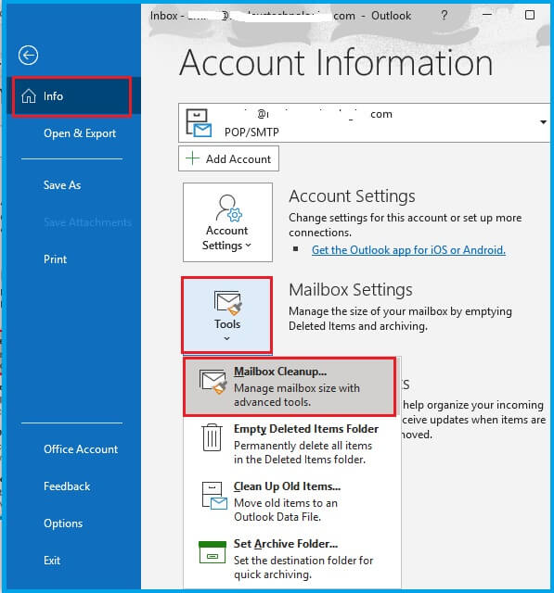Click the archive drawer envelope icon
Image resolution: width=554 pixels, height=593 pixels.
coord(214,496)
